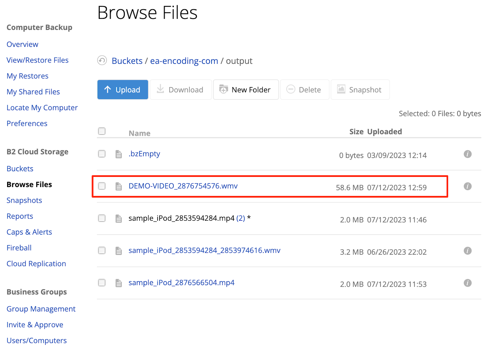This screenshot has width=494, height=355.
Task: Open Invite & Approve
Action: click(35, 325)
